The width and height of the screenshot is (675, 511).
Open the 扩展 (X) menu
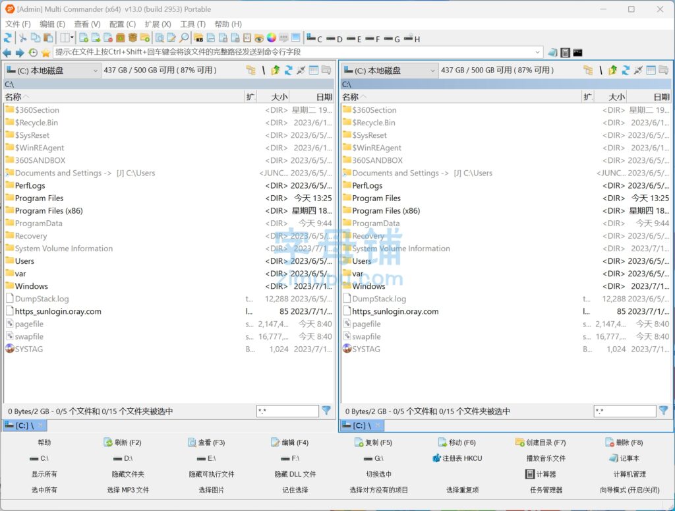[158, 24]
